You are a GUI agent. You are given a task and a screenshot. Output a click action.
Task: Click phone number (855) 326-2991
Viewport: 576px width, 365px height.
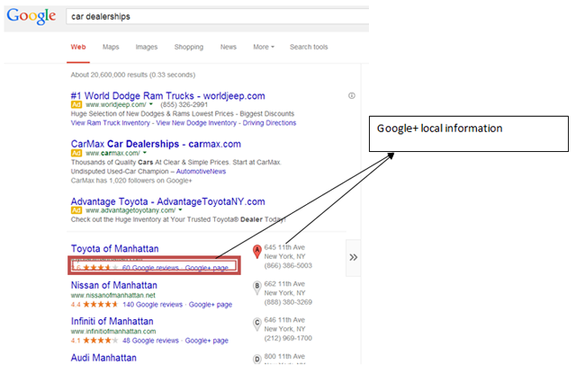[184, 104]
